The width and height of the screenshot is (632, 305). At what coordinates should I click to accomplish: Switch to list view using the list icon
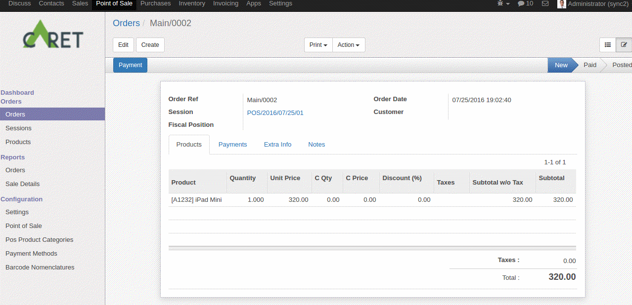(607, 44)
